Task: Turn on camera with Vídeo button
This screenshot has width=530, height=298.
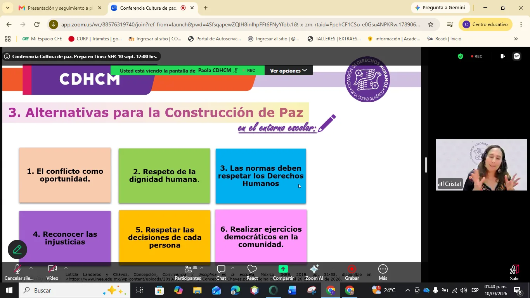Action: tap(52, 273)
